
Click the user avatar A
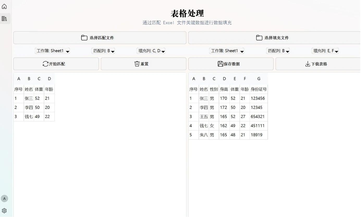click(x=4, y=199)
